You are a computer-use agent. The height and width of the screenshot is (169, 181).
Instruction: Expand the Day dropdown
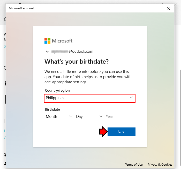tap(89, 117)
